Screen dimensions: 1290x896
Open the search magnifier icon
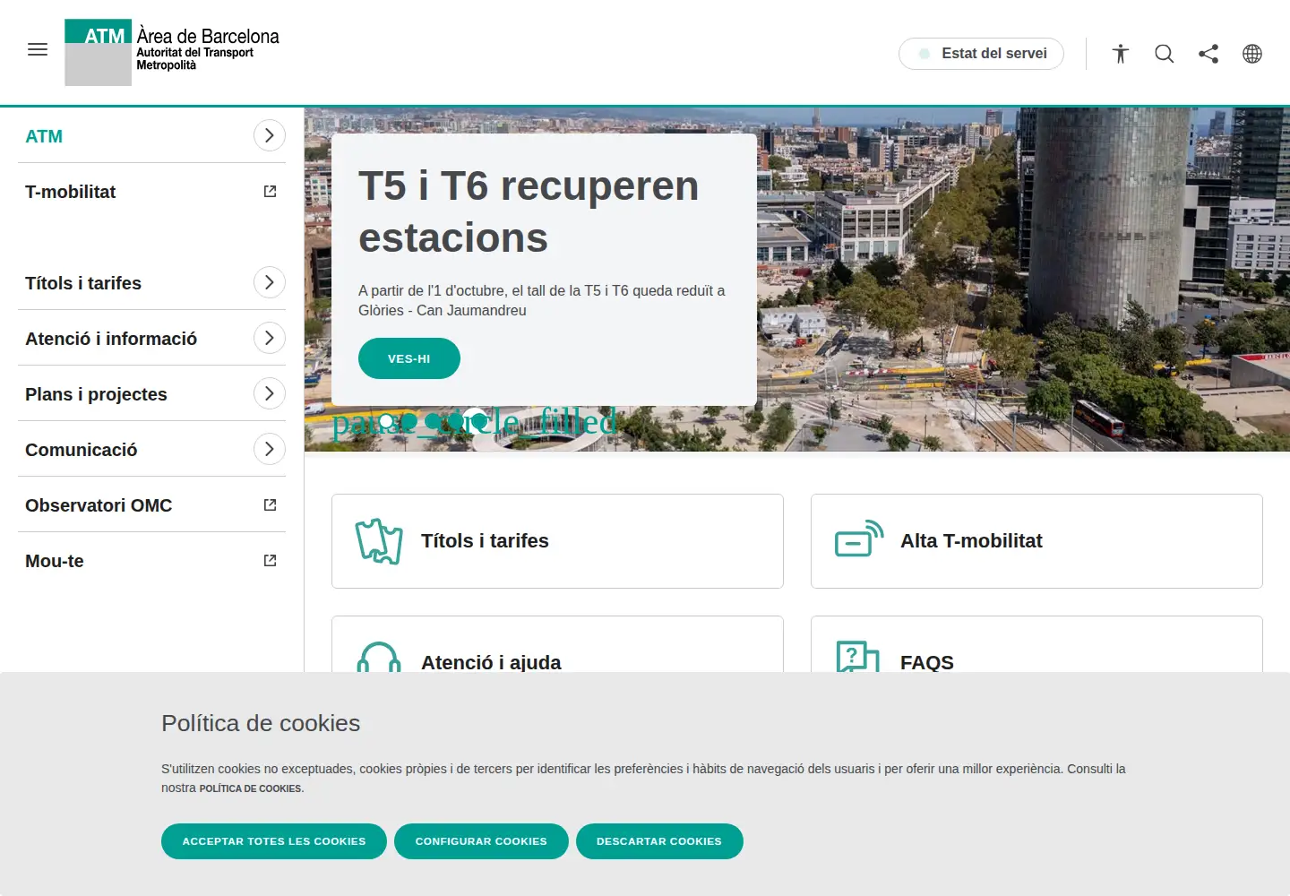tap(1165, 54)
